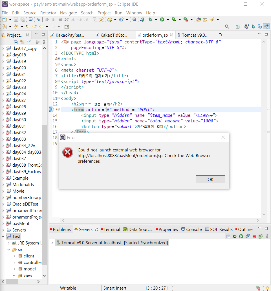Select the OracleDBTest project
Image resolution: width=271 pixels, height=291 pixels.
point(25,204)
